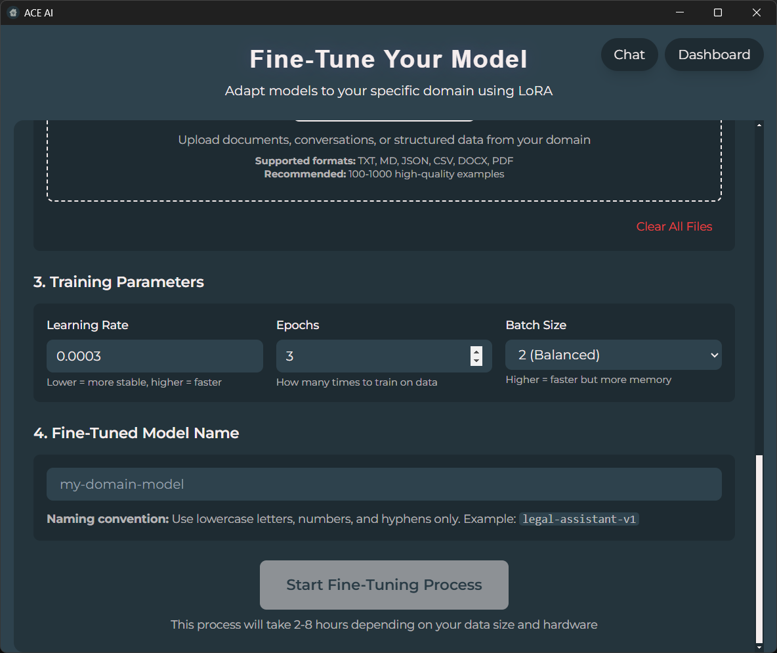Click the Supported formats upload zone text
This screenshot has height=653, width=777.
pyautogui.click(x=383, y=161)
